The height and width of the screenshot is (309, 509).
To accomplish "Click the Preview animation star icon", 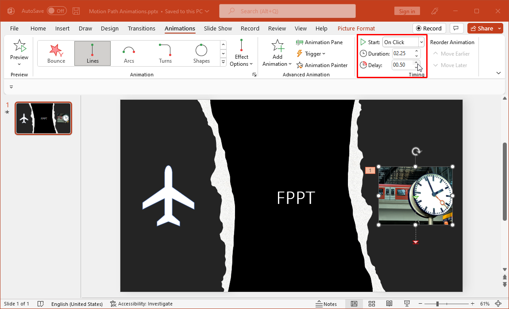I will click(19, 46).
